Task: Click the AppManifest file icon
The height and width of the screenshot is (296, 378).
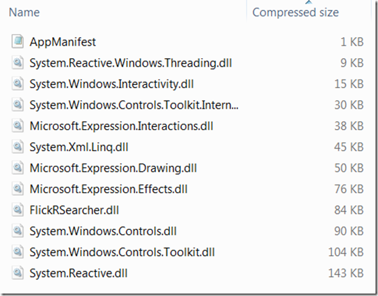Action: [x=18, y=42]
